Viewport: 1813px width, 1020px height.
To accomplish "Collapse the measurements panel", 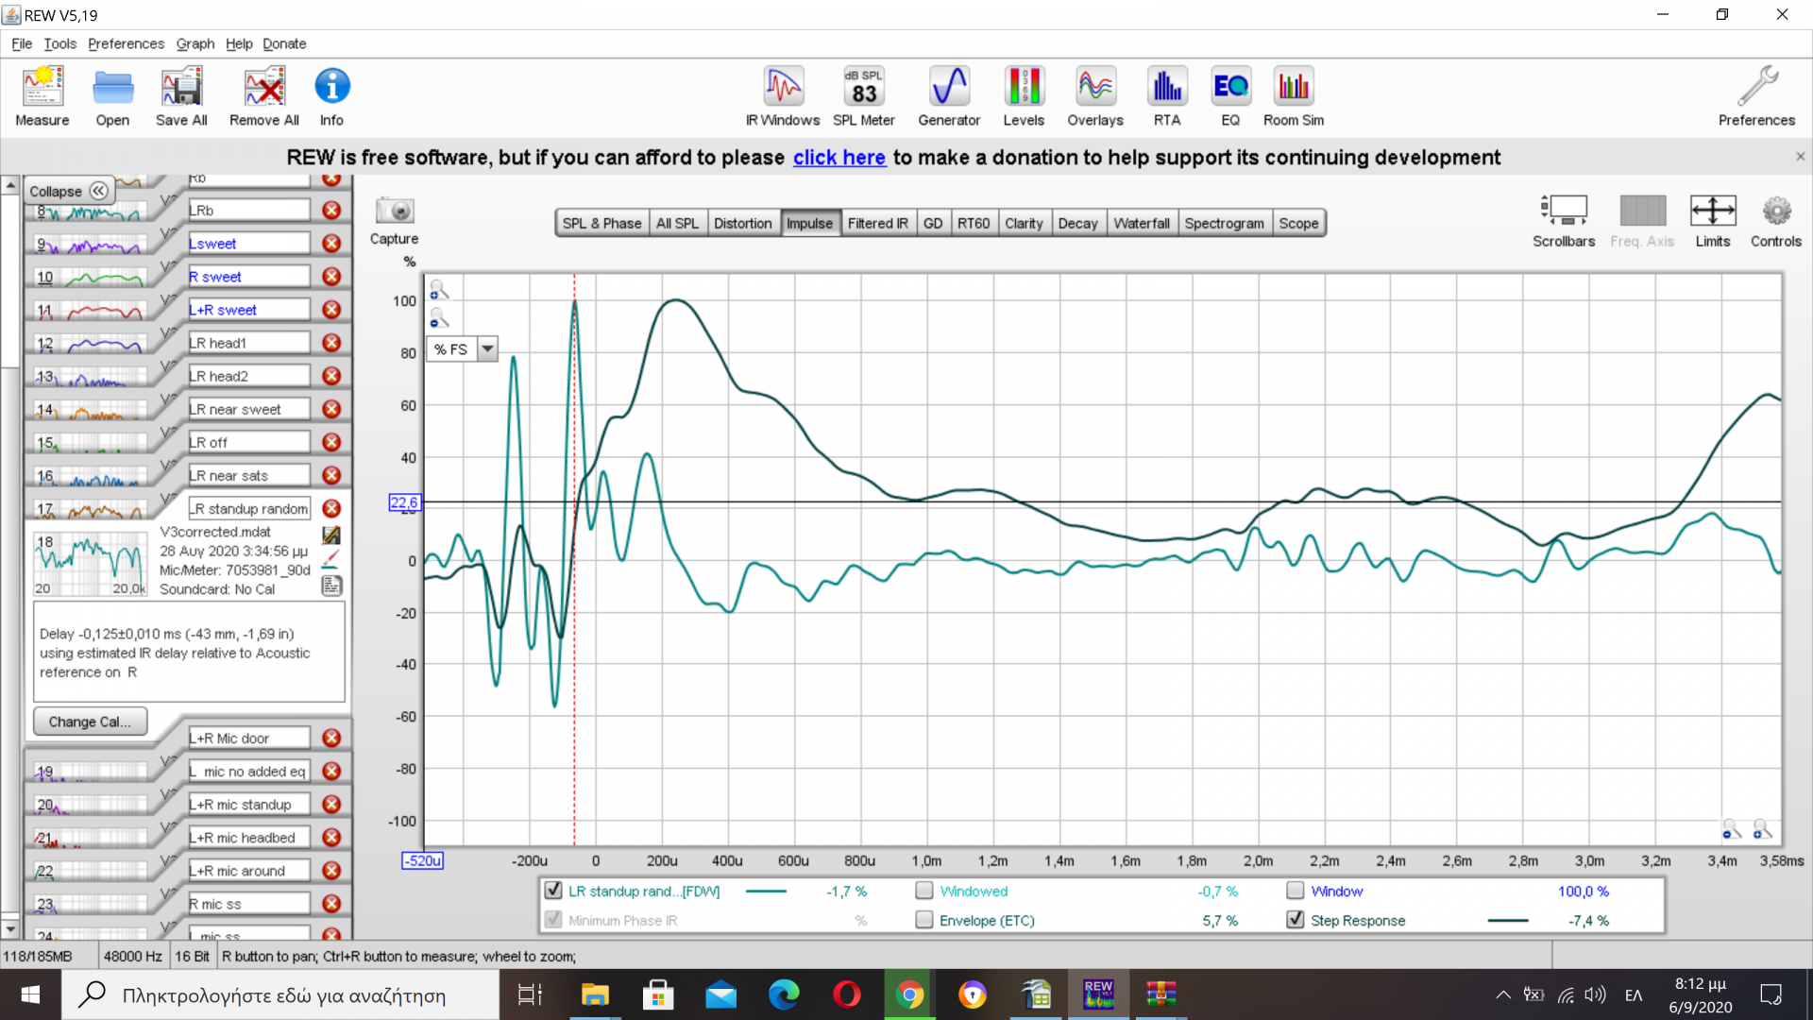I will (x=68, y=191).
